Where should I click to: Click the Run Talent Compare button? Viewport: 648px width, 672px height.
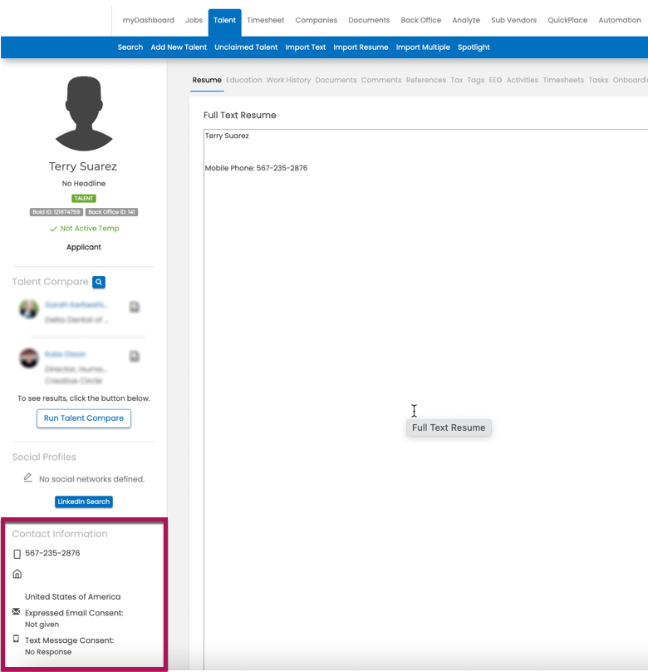pos(84,418)
